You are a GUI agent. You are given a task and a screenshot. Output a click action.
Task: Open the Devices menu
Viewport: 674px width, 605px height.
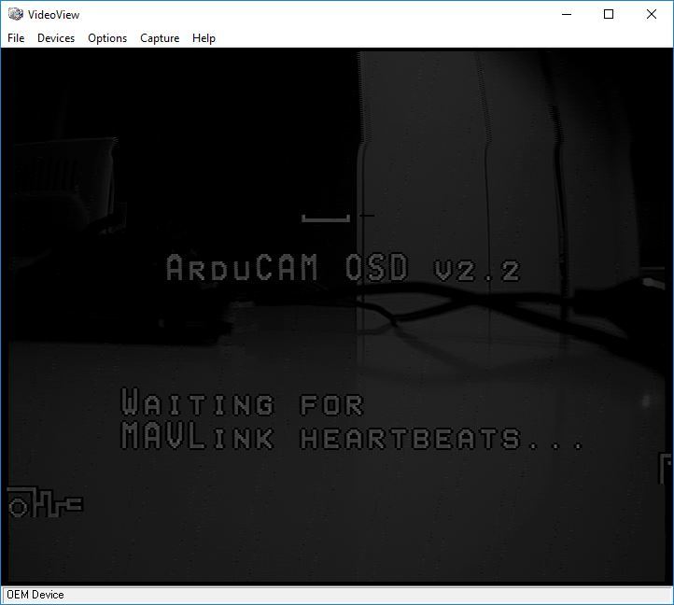[56, 38]
